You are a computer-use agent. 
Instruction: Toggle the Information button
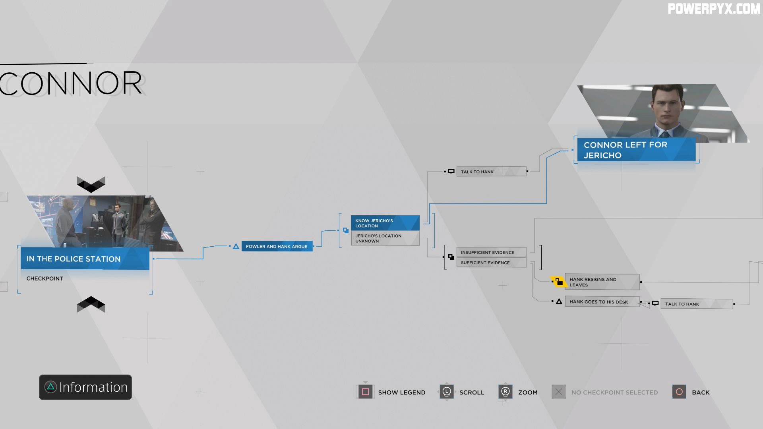pyautogui.click(x=85, y=387)
